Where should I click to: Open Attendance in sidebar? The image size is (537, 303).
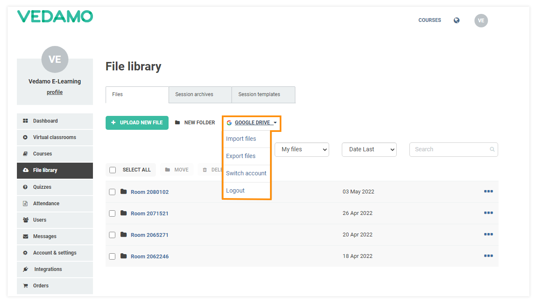pos(55,204)
